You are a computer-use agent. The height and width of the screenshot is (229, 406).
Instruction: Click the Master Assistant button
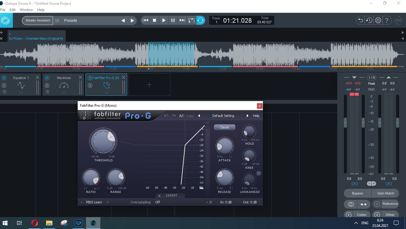point(38,20)
